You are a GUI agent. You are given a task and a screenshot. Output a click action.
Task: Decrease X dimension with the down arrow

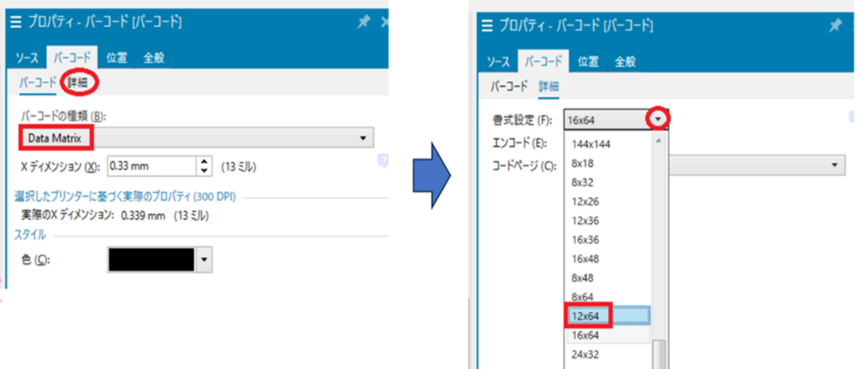point(204,171)
